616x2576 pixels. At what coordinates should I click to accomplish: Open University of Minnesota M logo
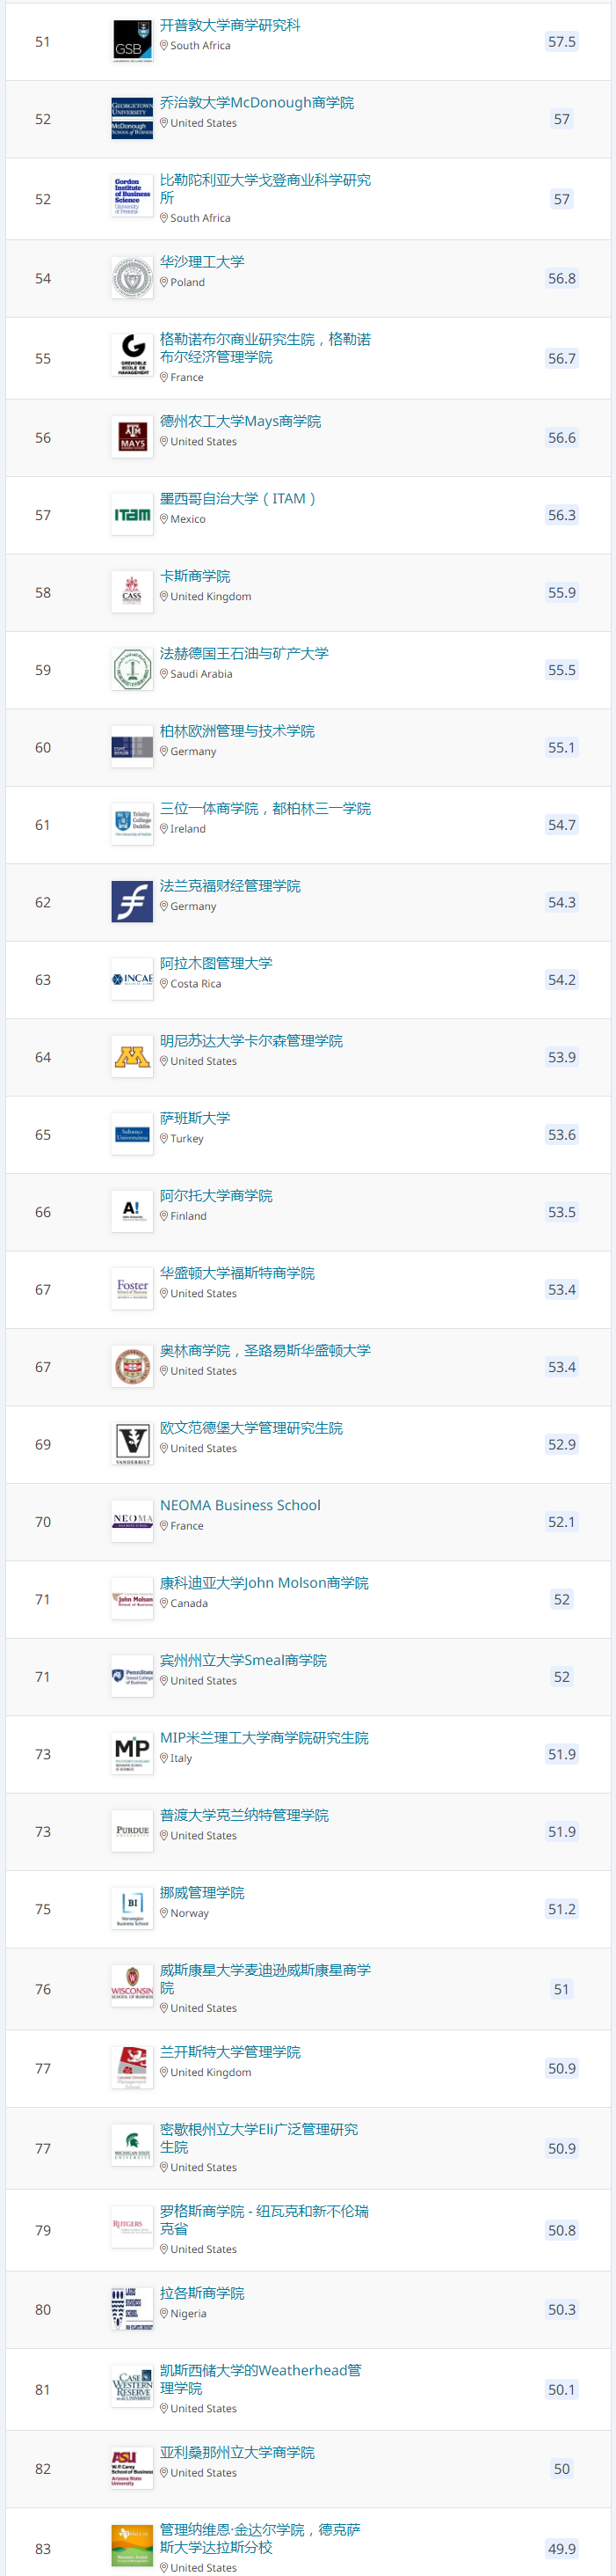click(132, 1057)
